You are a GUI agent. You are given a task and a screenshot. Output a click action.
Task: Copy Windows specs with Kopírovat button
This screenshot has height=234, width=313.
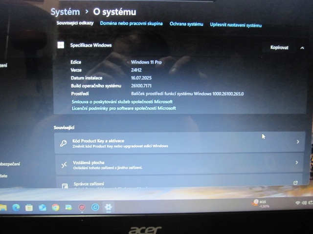pyautogui.click(x=279, y=47)
